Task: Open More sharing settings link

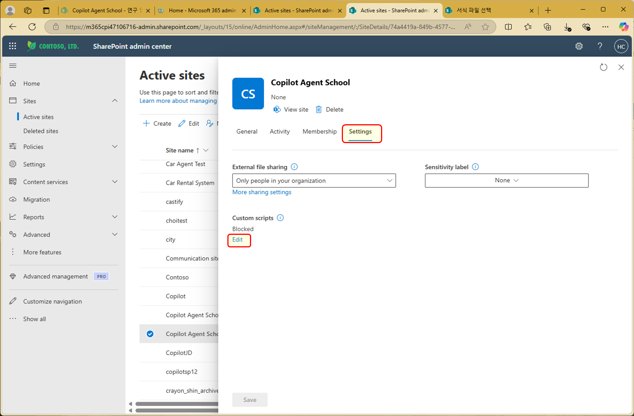Action: pyautogui.click(x=262, y=192)
